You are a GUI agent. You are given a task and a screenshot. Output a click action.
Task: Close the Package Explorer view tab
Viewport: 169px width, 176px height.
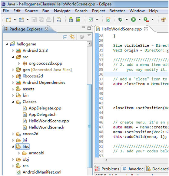[46, 29]
